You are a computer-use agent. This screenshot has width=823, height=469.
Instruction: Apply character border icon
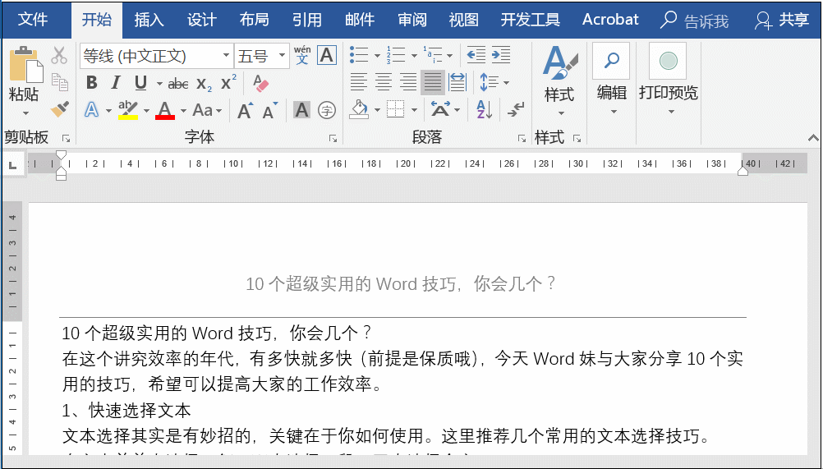pos(326,54)
